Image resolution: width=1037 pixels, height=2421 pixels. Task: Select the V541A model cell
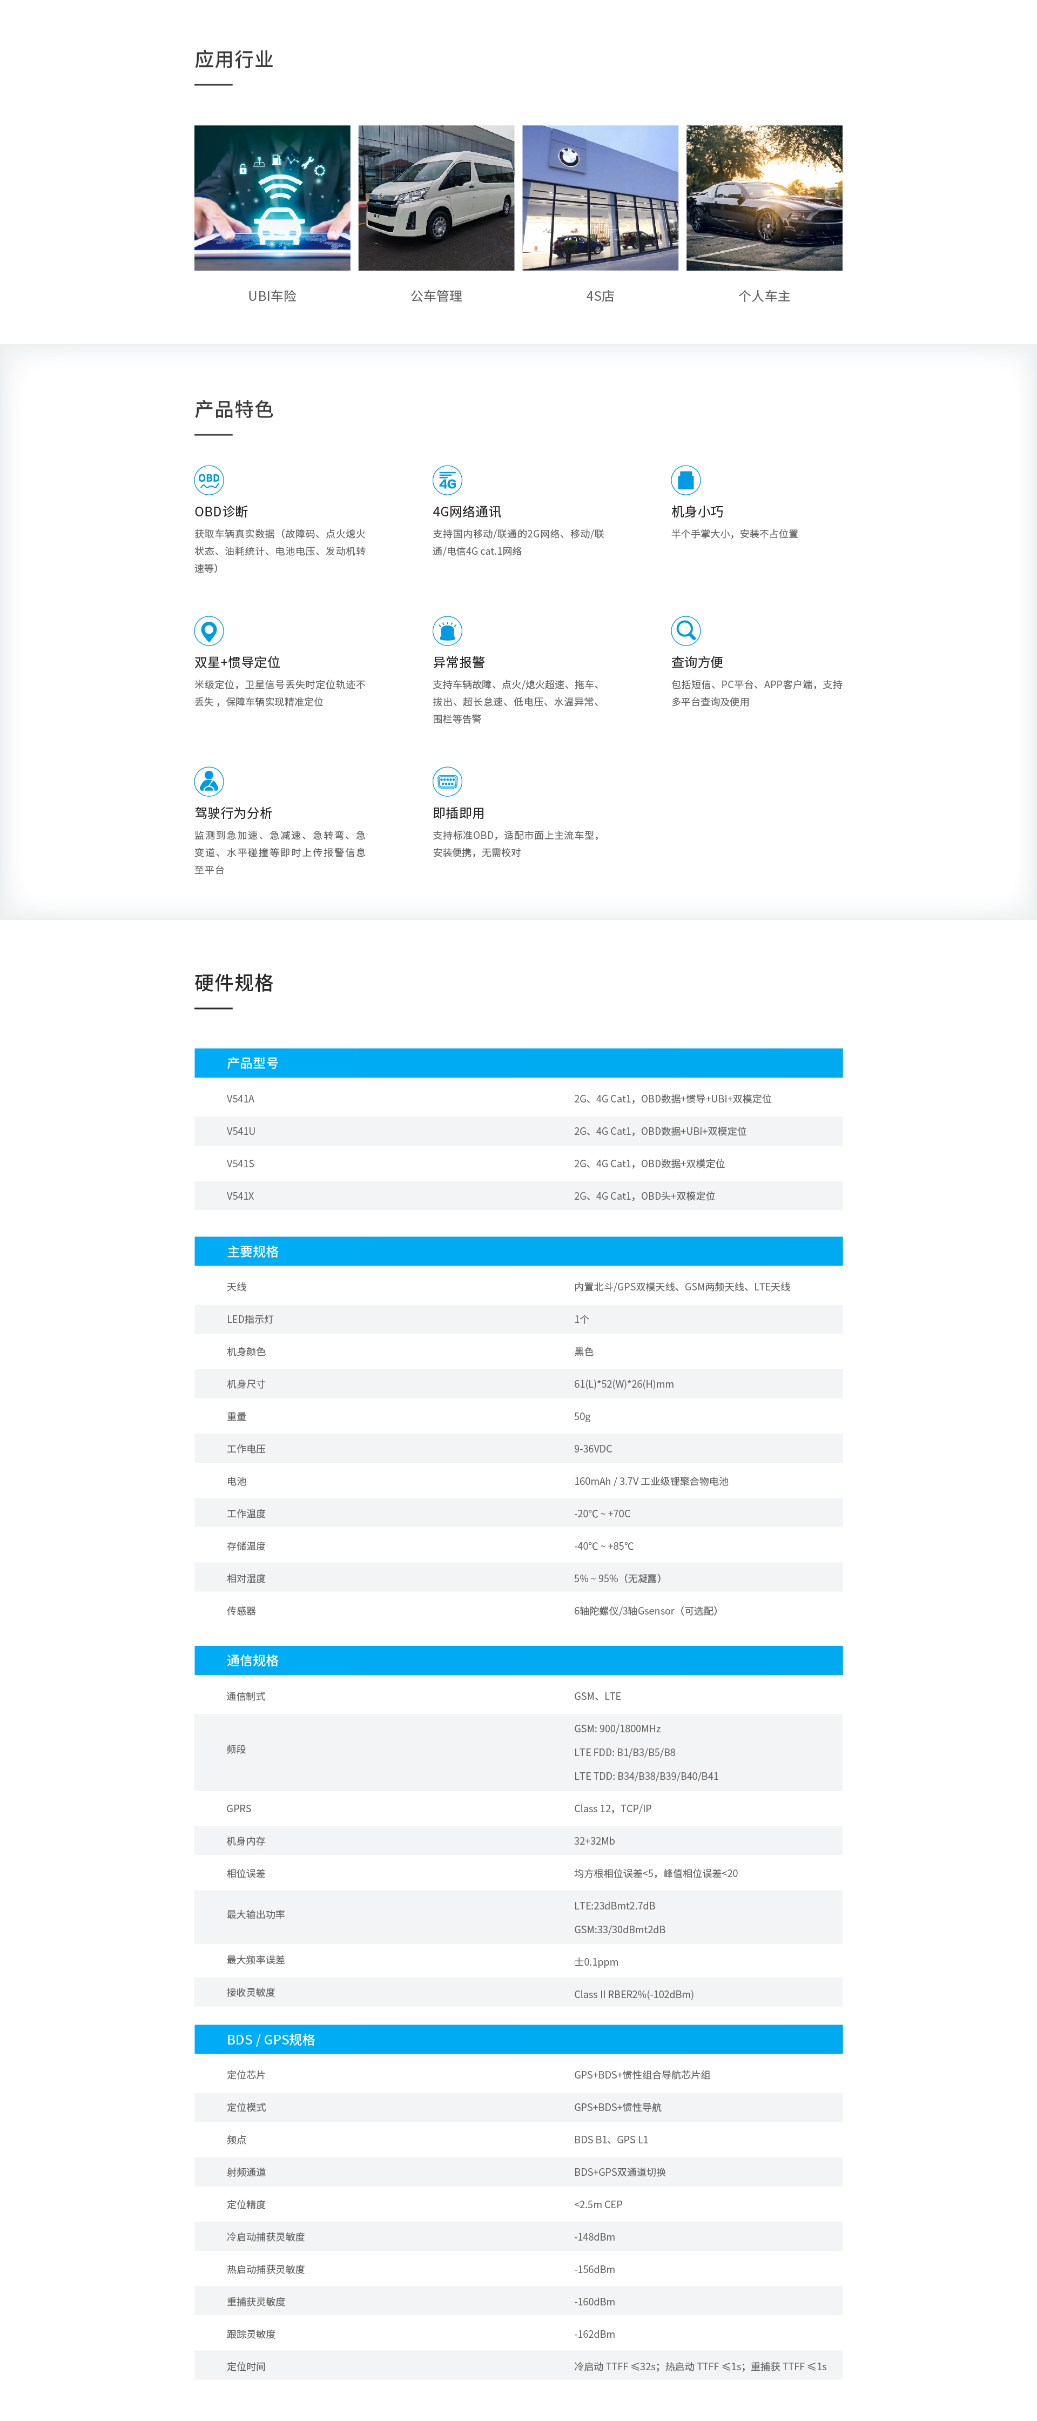coord(240,1099)
